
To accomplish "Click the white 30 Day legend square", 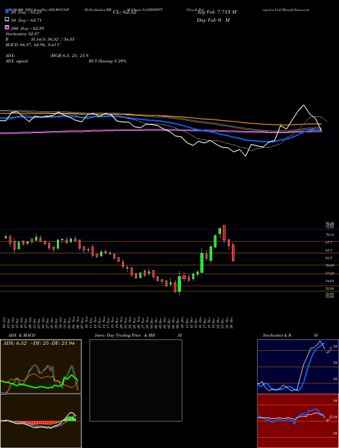I will pos(7,20).
